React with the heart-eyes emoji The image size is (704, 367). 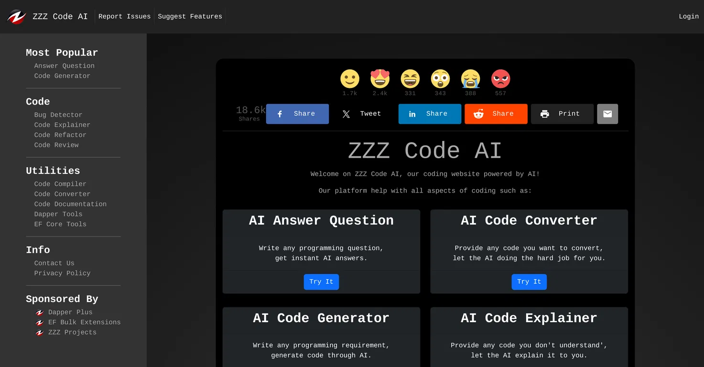click(380, 79)
